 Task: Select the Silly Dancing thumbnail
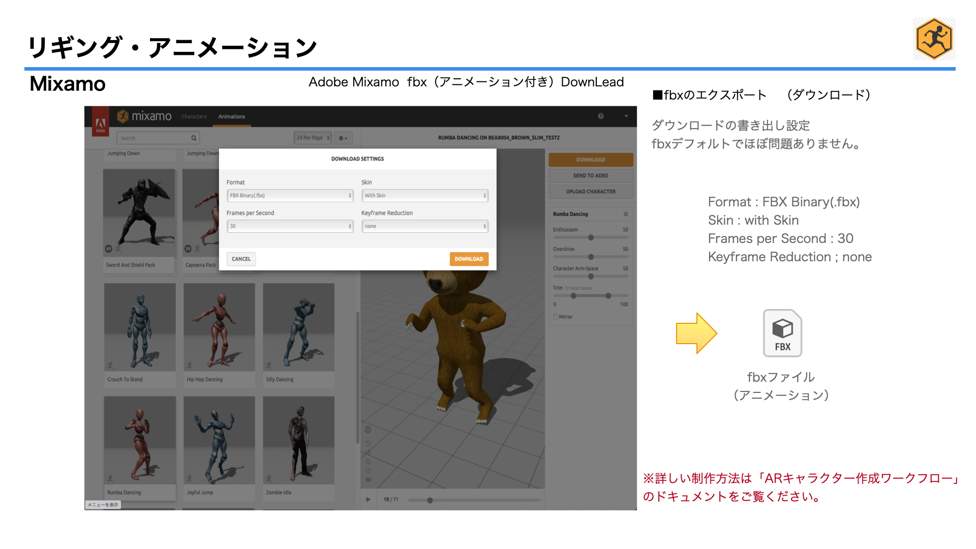(x=298, y=327)
